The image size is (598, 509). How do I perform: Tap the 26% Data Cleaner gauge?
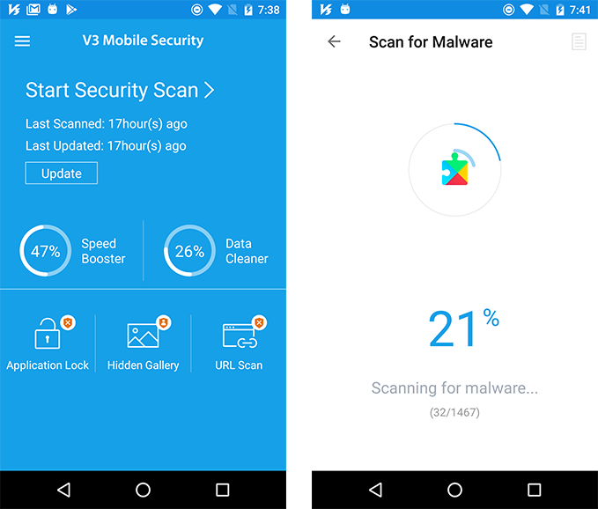pos(189,250)
